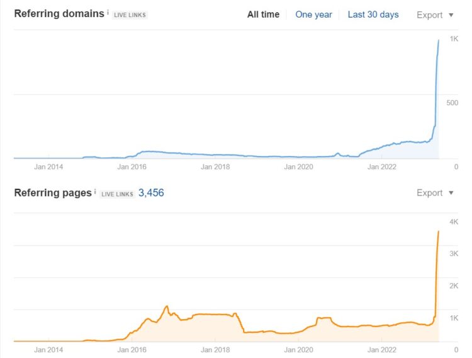Viewport: 472px width, 358px height.
Task: Click peak of orange referring pages line
Action: point(439,232)
